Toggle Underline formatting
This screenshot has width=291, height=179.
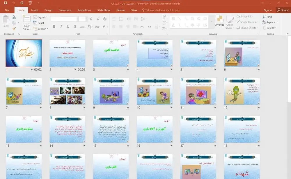coord(68,27)
